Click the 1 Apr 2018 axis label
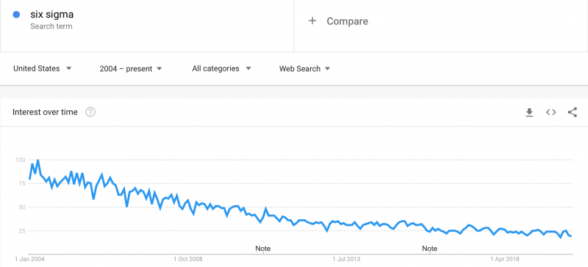 (x=506, y=259)
